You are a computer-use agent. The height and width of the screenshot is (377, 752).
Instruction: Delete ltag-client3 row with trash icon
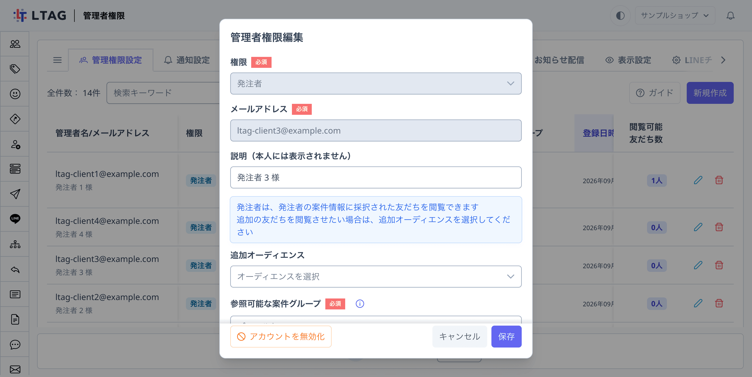pos(719,266)
